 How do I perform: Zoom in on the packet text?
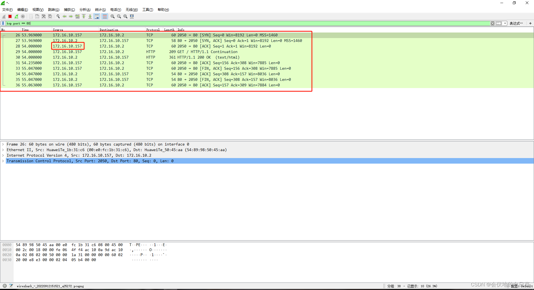pos(112,16)
